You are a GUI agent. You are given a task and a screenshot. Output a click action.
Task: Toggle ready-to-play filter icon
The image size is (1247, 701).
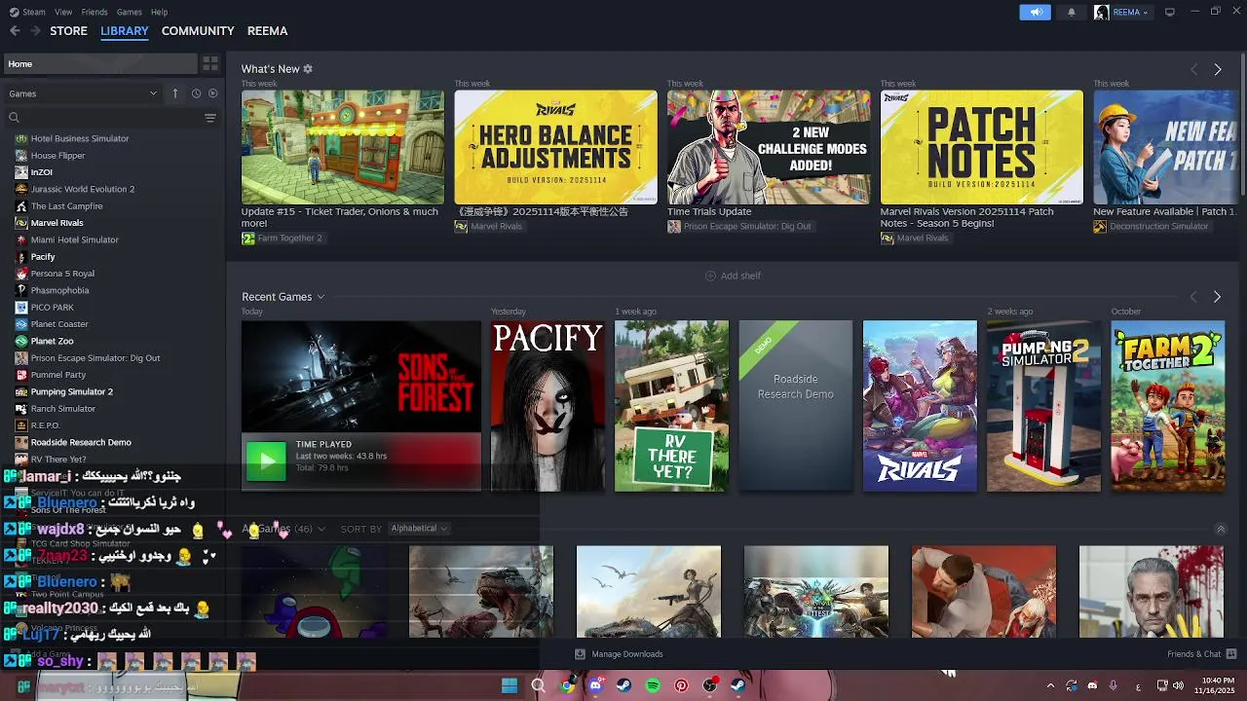coord(213,93)
